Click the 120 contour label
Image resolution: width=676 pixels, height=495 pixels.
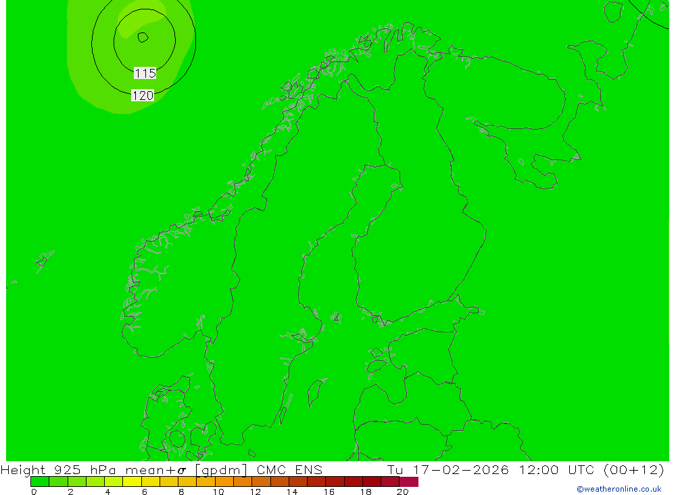143,95
